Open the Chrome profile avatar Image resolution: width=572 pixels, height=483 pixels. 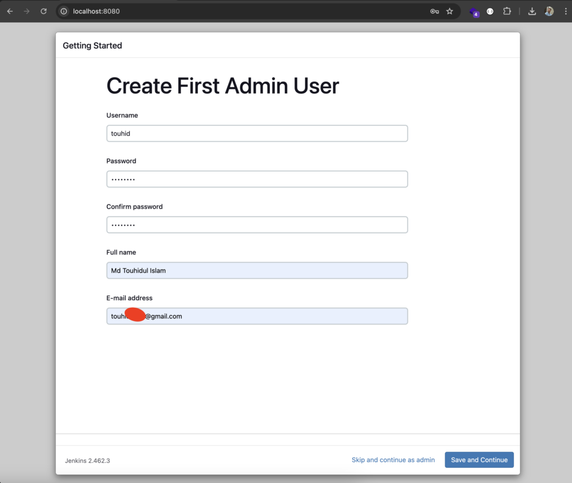(x=549, y=11)
